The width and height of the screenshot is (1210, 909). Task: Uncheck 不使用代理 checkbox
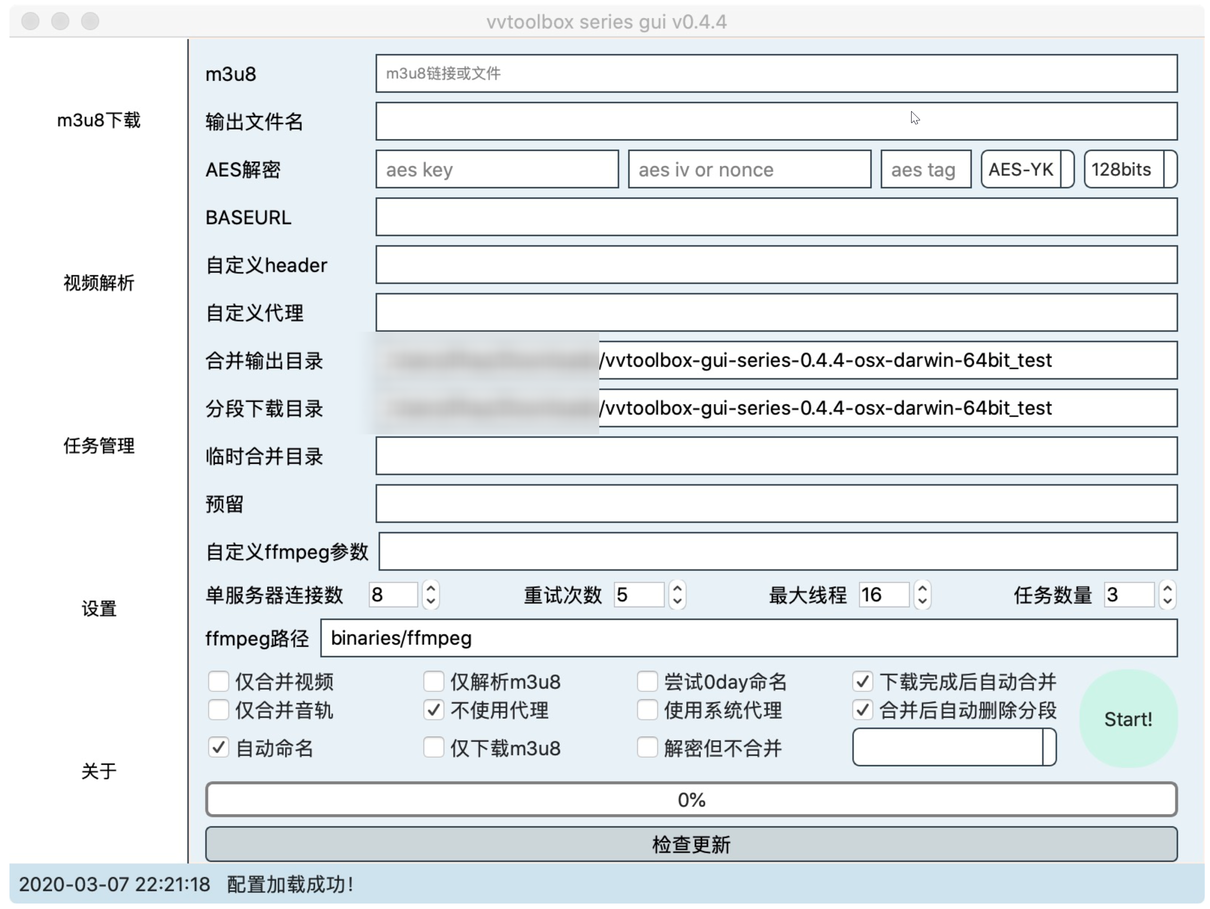point(434,710)
